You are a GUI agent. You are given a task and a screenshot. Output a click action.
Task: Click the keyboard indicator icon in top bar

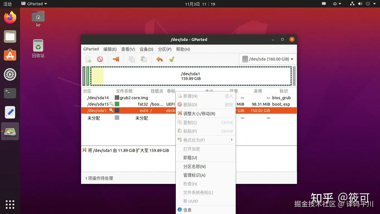pos(324,4)
